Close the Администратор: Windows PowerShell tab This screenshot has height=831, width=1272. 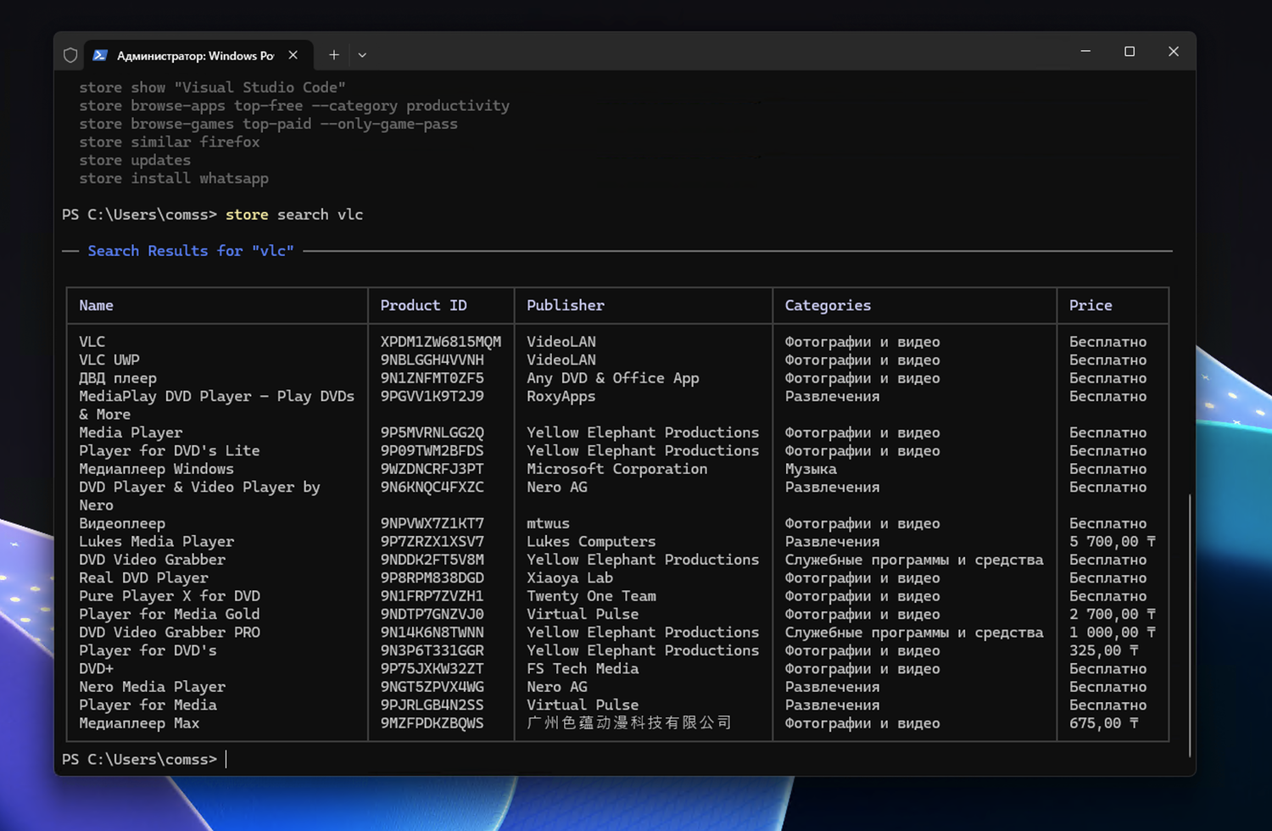(x=293, y=55)
